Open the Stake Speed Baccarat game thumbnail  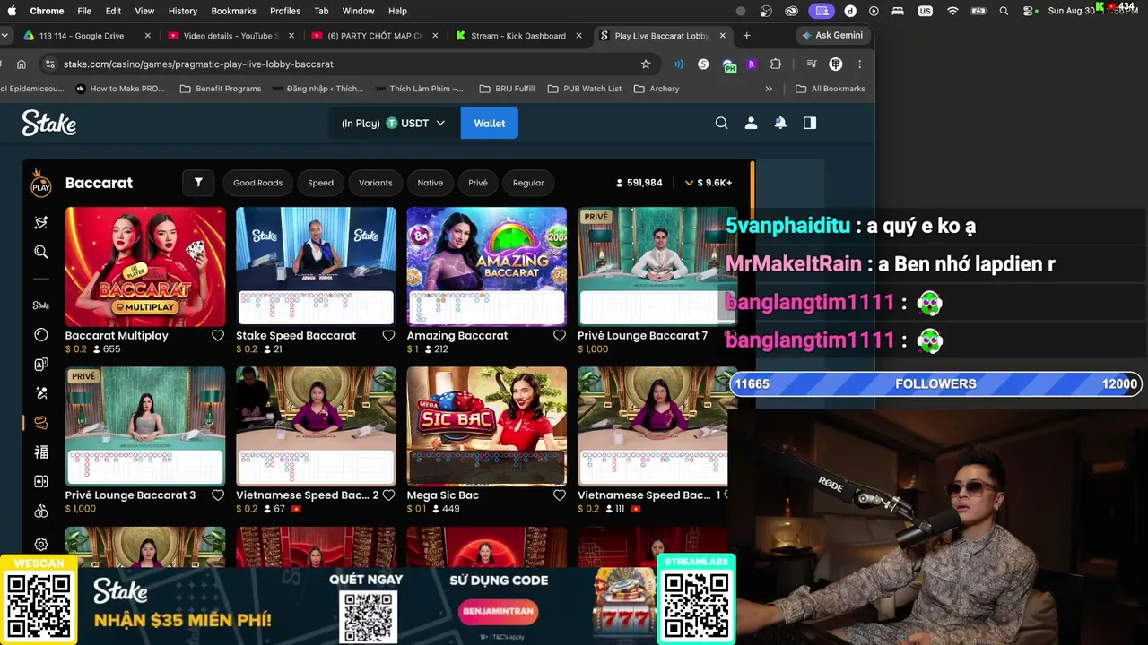[316, 267]
